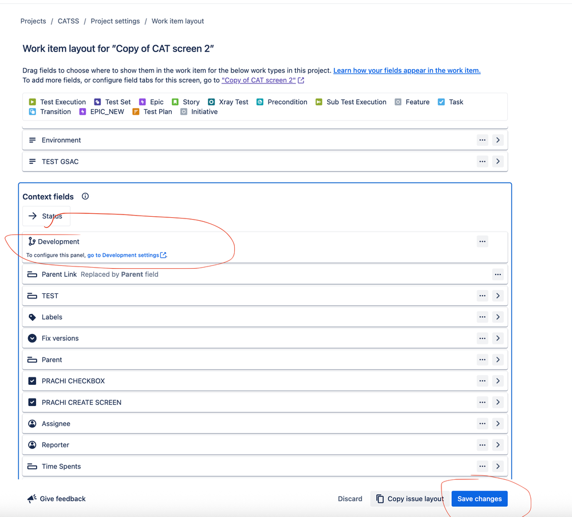Click the Sub Test Execution type icon

319,102
